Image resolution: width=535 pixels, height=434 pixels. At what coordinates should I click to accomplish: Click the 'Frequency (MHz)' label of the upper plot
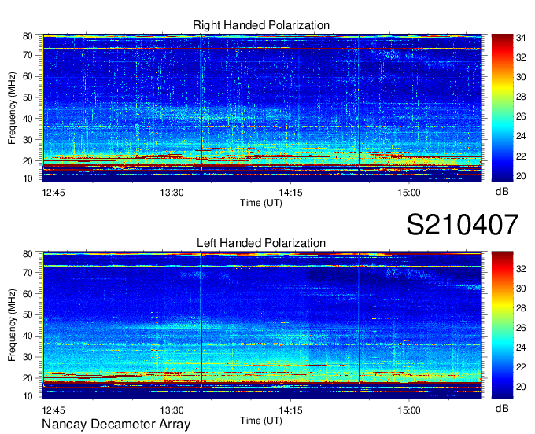coord(12,108)
